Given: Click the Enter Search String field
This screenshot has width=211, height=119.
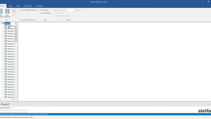Looking at the screenshot, I should point(63,10).
